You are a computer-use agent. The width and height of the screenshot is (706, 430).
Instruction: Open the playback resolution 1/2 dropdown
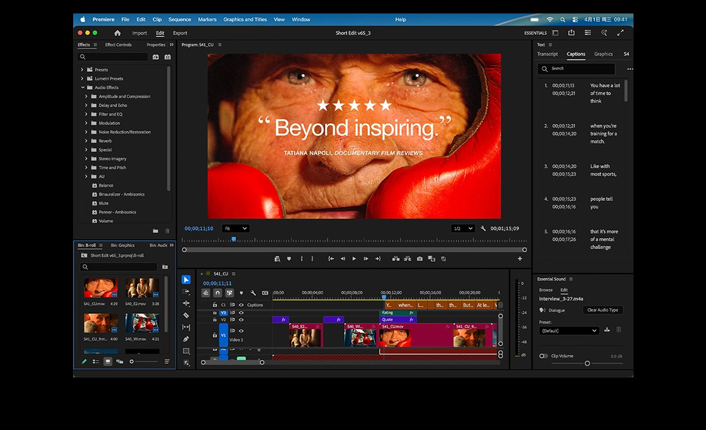(x=463, y=228)
